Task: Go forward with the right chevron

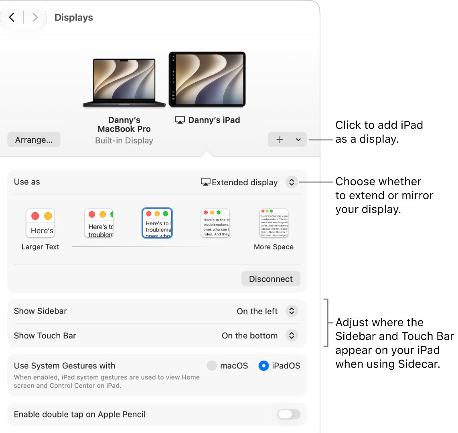Action: (x=35, y=17)
